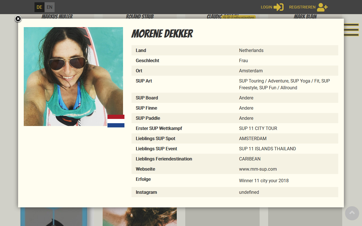The width and height of the screenshot is (362, 226).
Task: Click the Amsterdam location value
Action: coord(251,71)
